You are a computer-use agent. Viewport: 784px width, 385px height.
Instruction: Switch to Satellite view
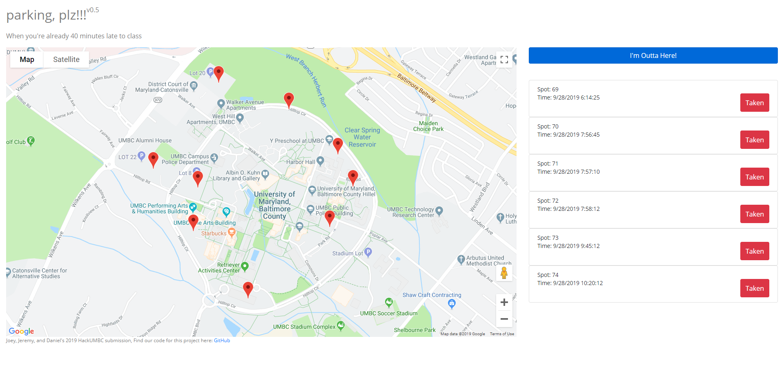(x=66, y=60)
